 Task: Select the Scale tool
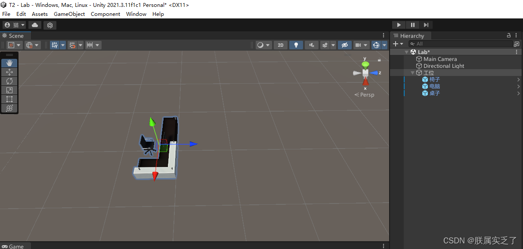(x=9, y=90)
